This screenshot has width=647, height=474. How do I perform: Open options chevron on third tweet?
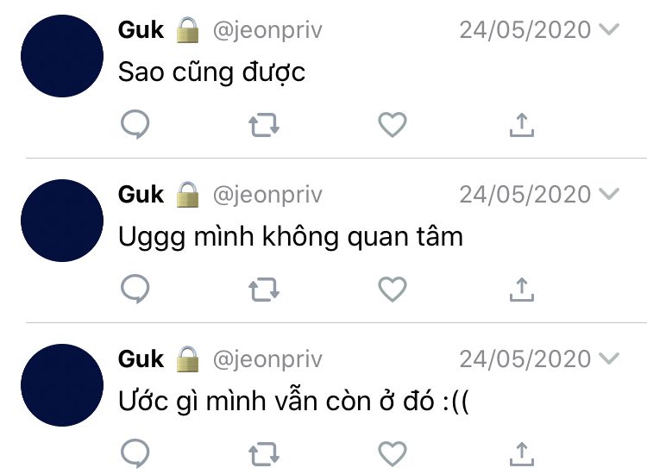pos(609,359)
